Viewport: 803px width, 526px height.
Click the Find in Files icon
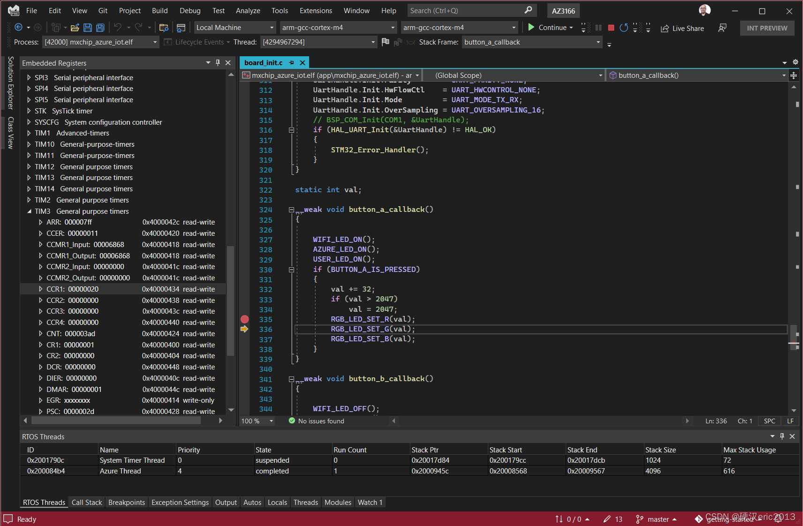point(164,28)
